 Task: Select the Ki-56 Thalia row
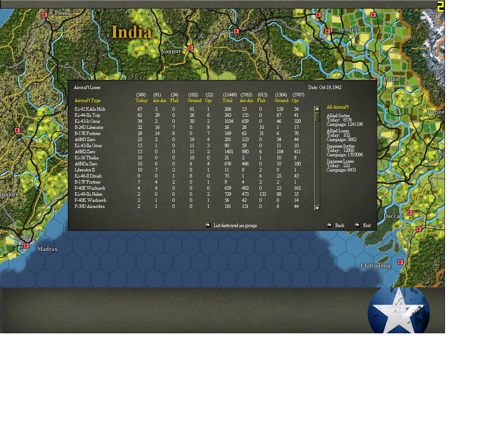point(187,158)
